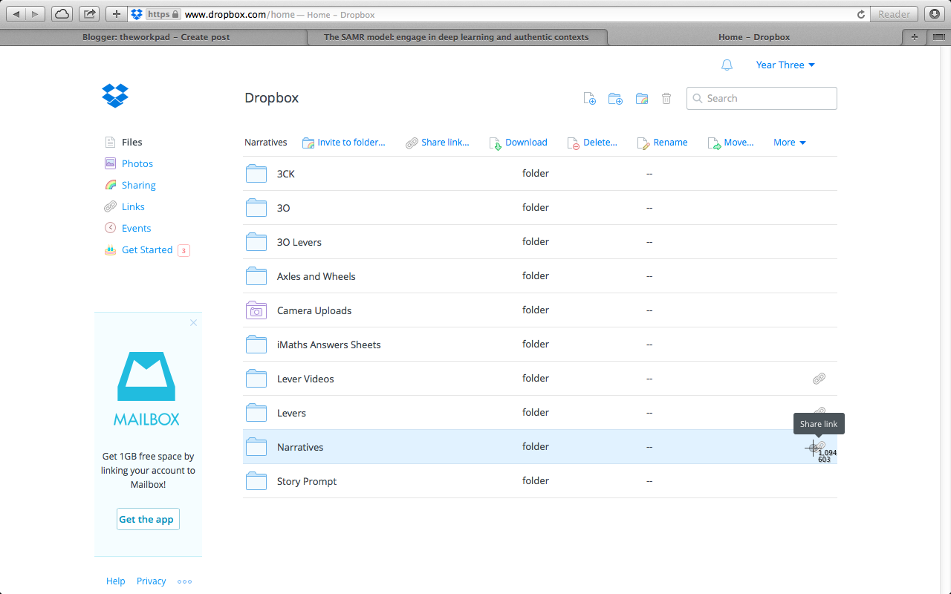
Task: Show deleted files trash icon
Action: (666, 98)
